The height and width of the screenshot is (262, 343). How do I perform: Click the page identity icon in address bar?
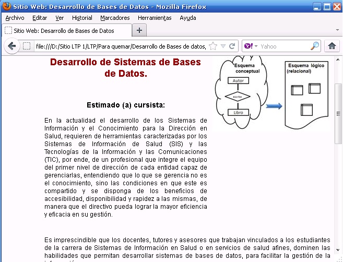click(27, 46)
